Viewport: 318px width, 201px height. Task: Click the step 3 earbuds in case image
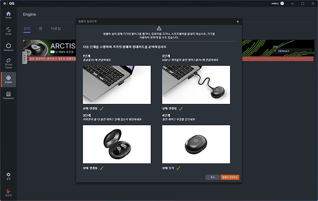coord(116,144)
